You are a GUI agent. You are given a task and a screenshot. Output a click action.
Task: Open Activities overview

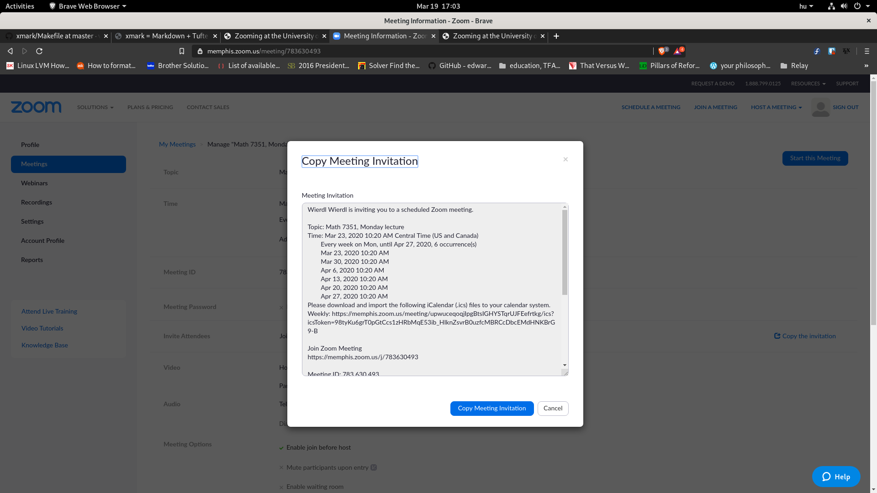pos(20,6)
